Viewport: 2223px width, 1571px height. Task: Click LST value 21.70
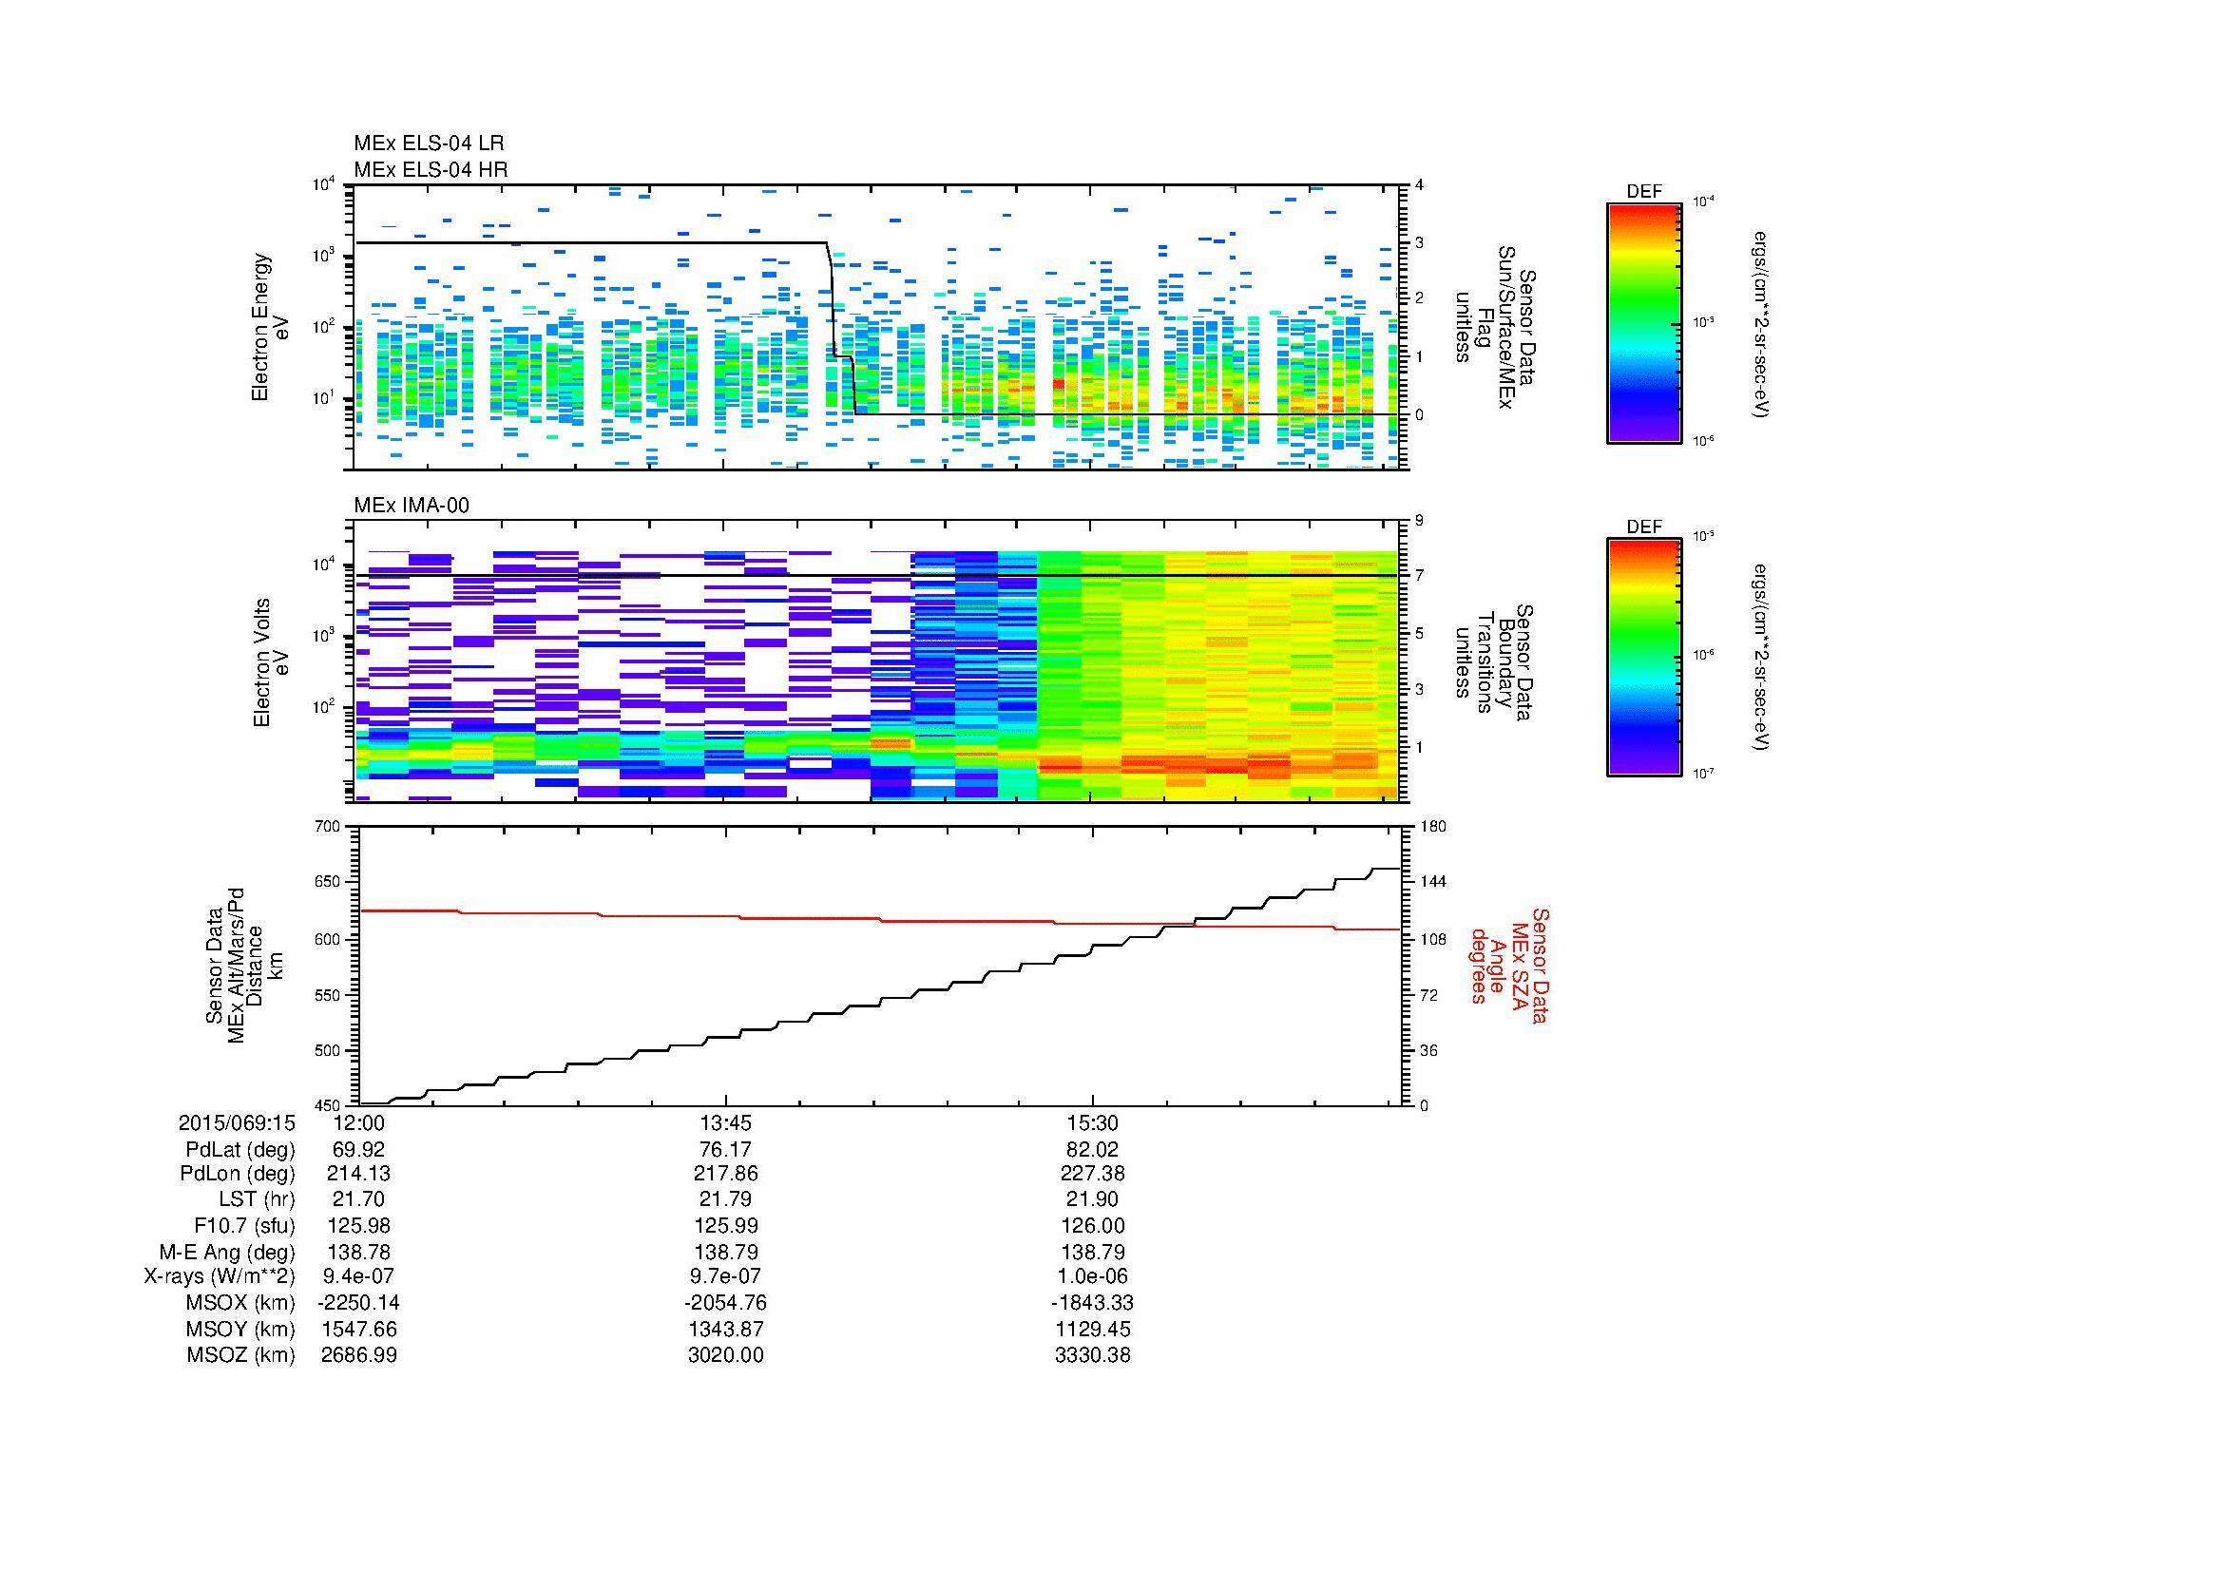(358, 1200)
